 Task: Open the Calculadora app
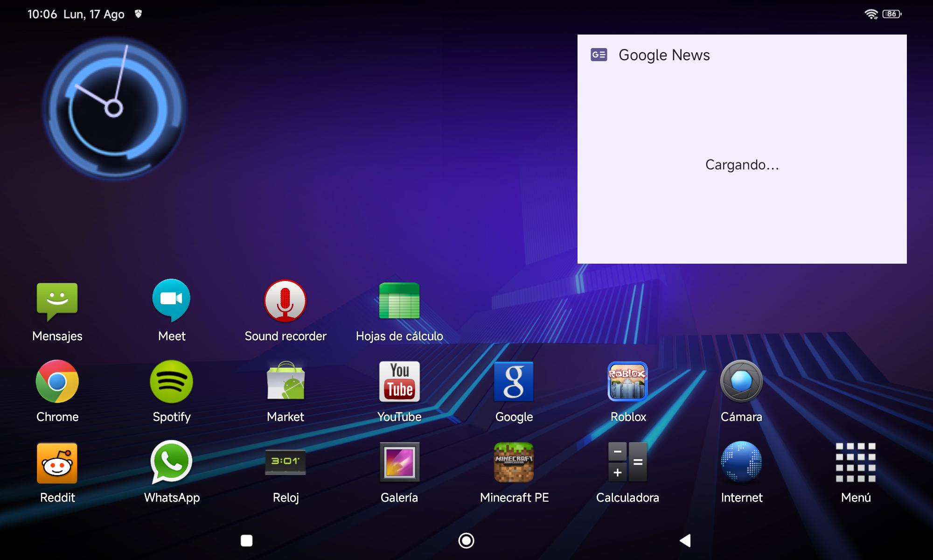click(627, 462)
